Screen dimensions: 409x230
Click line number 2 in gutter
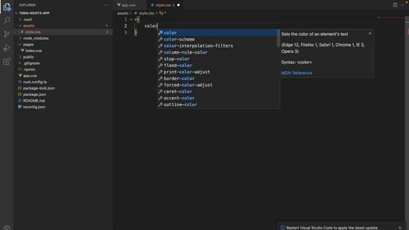[x=125, y=26]
